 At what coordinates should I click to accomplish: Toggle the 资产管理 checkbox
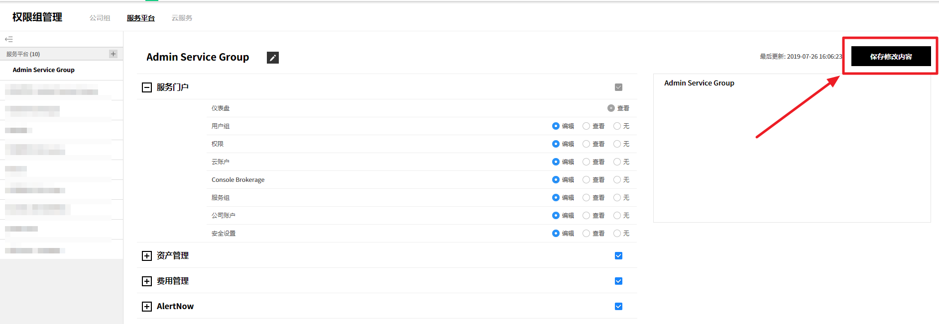pyautogui.click(x=618, y=256)
